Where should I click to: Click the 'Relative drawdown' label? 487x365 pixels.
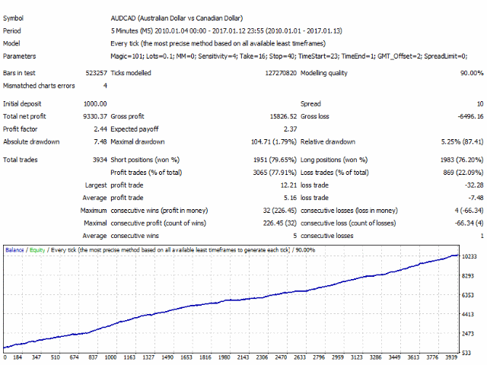[328, 142]
